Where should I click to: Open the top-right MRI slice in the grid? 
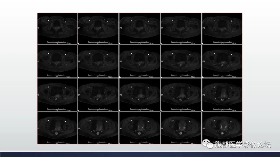tap(222, 28)
